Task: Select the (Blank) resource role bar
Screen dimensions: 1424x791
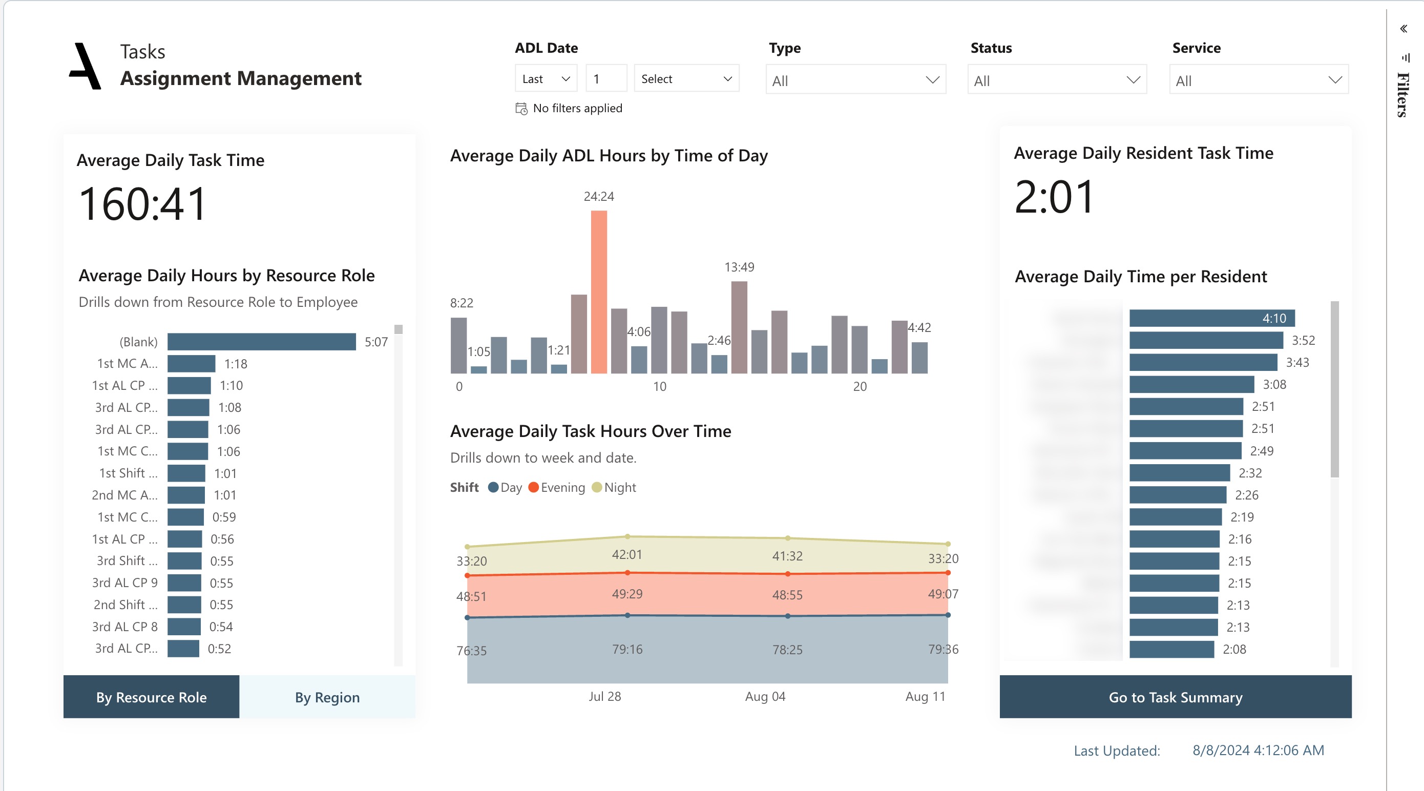Action: tap(261, 342)
